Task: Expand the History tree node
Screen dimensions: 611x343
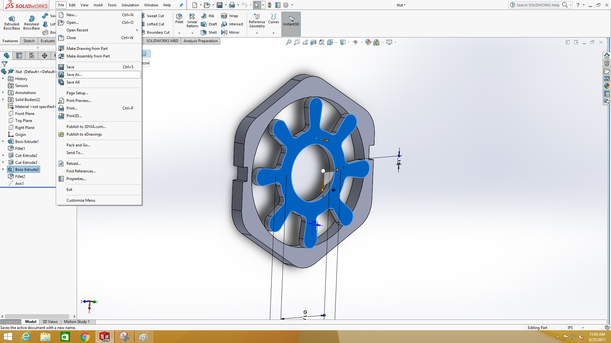Action: point(3,78)
